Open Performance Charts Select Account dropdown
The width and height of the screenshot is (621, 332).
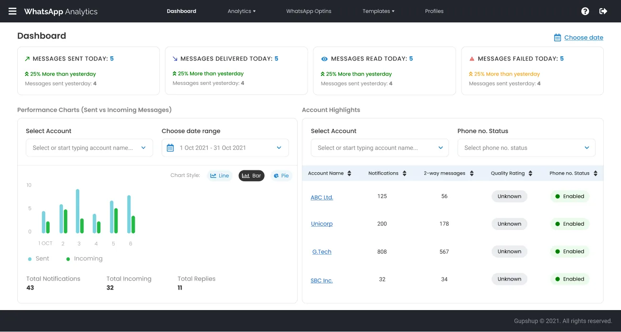[x=89, y=148]
